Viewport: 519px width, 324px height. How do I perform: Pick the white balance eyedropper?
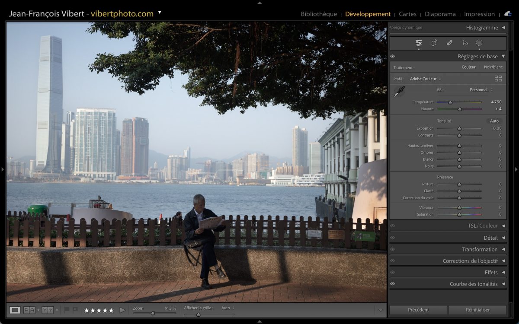399,92
